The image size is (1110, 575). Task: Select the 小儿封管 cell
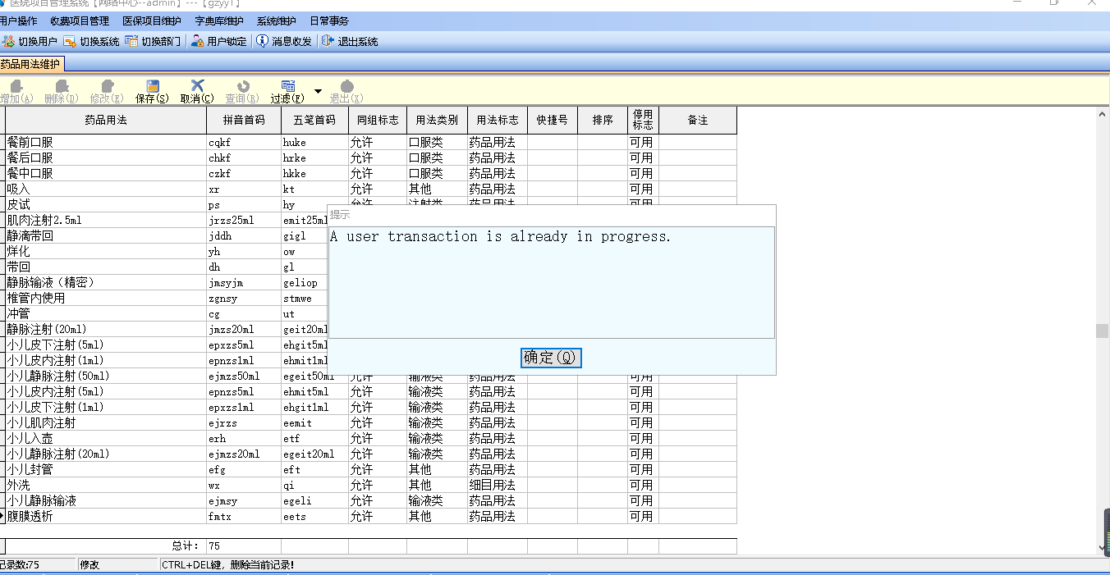pyautogui.click(x=106, y=470)
